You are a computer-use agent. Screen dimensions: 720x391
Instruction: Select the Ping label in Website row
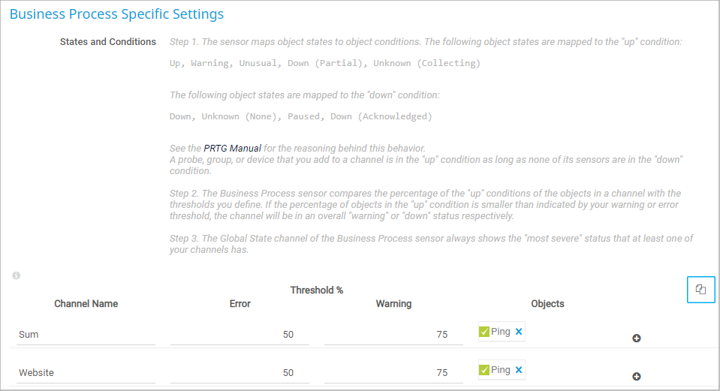(501, 370)
